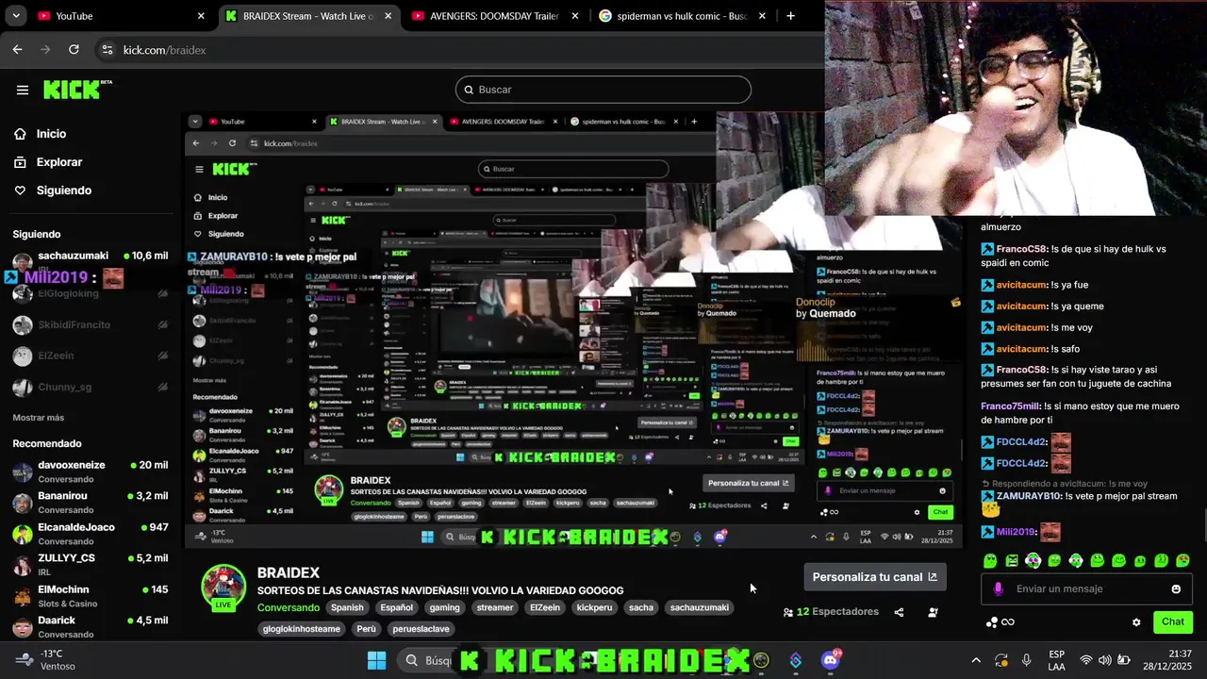Screen dimensions: 1207x679
Task: Select the gaming tag
Action: [445, 608]
